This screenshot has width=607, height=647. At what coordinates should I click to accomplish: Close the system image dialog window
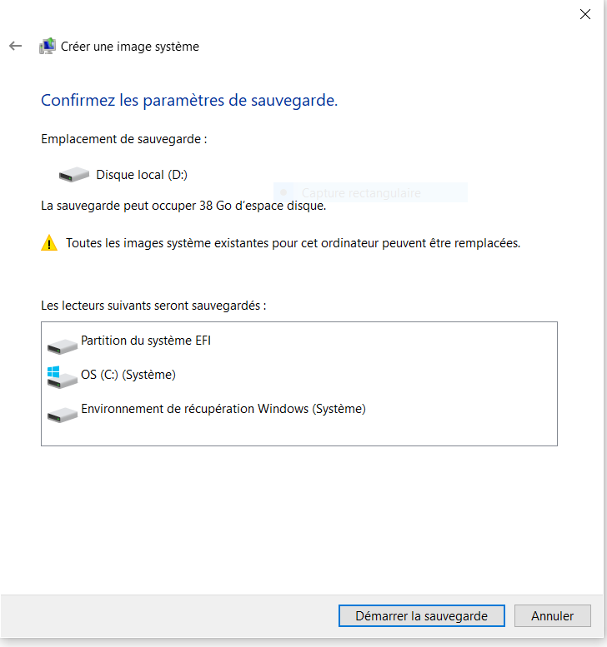(585, 13)
